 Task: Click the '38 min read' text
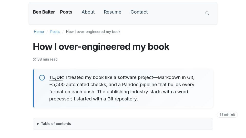[x=48, y=59]
